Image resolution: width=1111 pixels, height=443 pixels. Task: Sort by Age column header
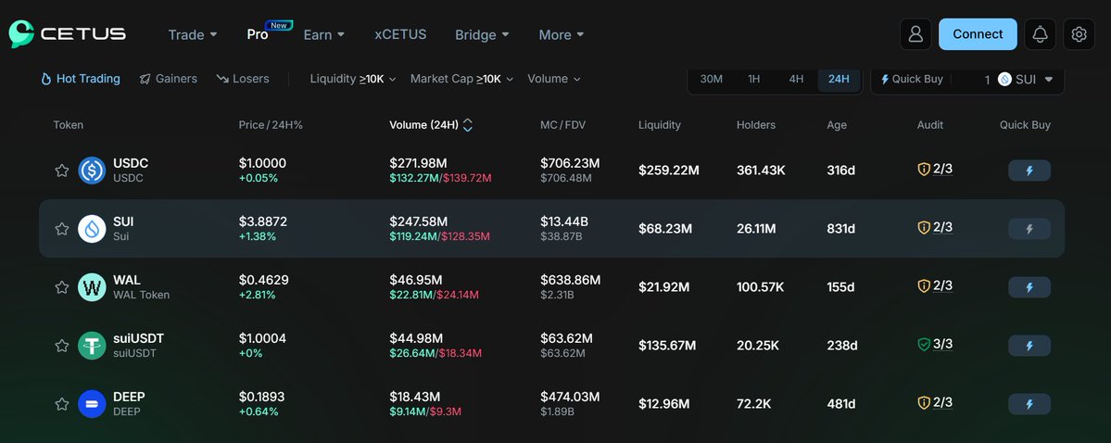tap(837, 125)
